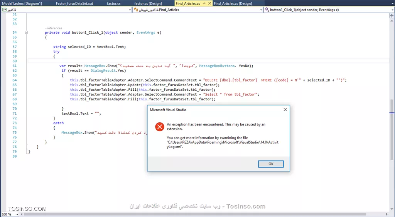The width and height of the screenshot is (395, 217).
Task: Switch to the Model1.edmx [Diagram1] tab
Action: pos(22,3)
